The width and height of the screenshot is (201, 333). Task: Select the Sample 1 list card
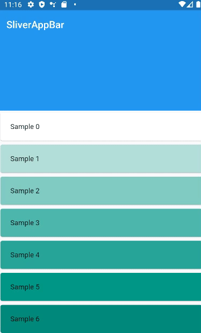coord(101,158)
